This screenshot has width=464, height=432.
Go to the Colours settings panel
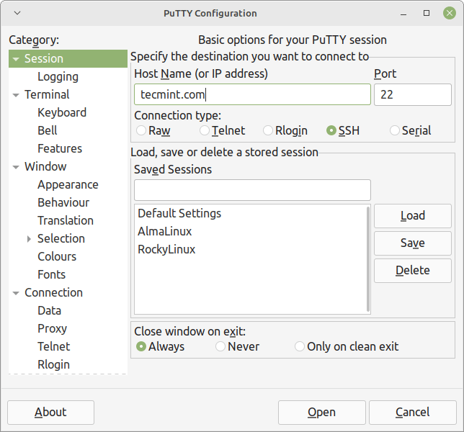(x=57, y=256)
